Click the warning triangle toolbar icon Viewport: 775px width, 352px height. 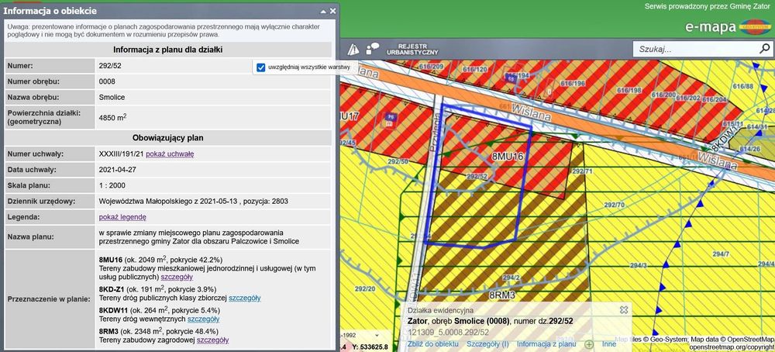pyautogui.click(x=353, y=49)
